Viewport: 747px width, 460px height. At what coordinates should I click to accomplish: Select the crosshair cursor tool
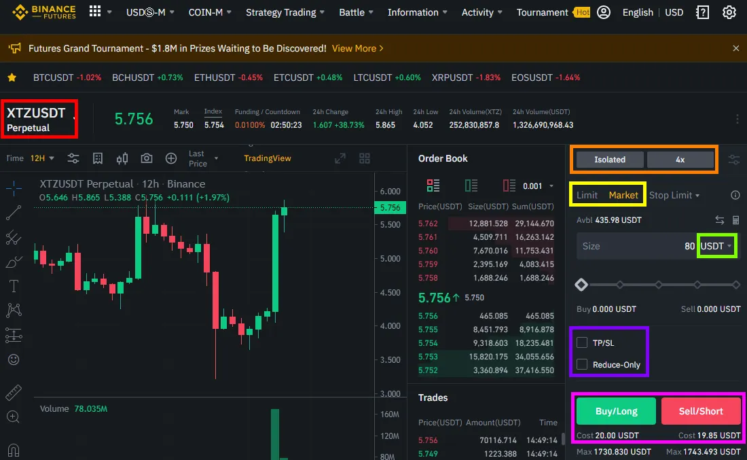[14, 188]
